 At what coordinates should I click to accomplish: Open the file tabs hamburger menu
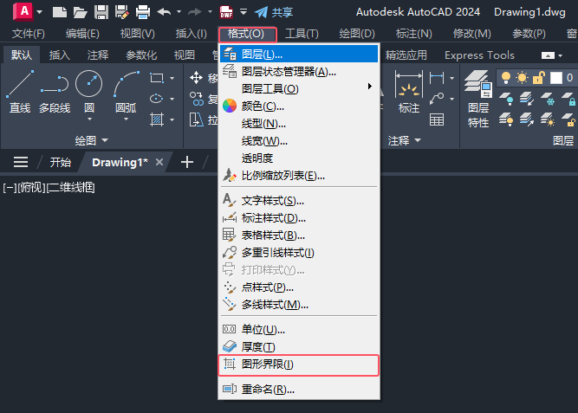tap(21, 162)
